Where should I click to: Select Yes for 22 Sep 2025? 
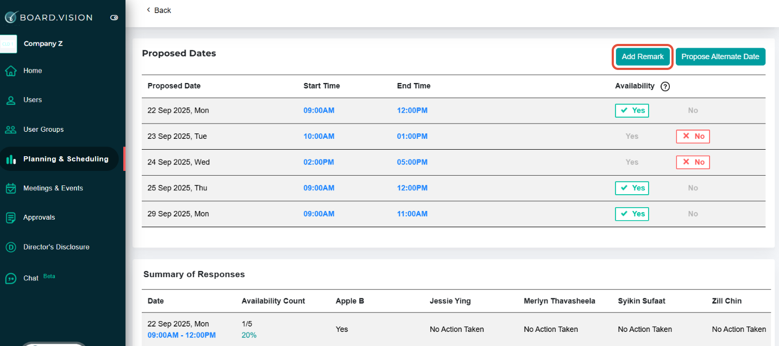click(x=632, y=111)
